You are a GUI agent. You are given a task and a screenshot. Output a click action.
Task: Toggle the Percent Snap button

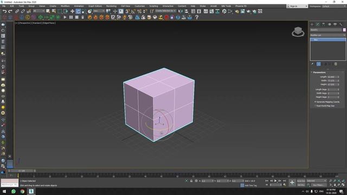[139, 11]
